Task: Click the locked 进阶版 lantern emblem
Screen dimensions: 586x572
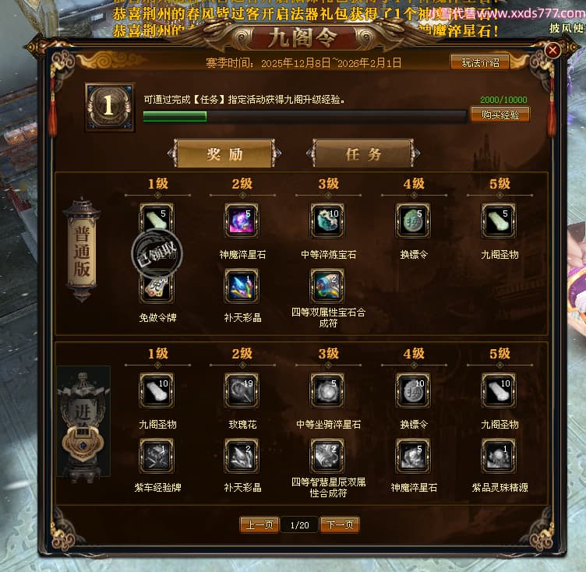Action: 83,422
